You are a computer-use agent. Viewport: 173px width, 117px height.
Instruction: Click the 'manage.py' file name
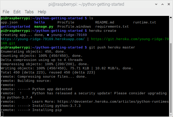pyautogui.click(x=44, y=27)
